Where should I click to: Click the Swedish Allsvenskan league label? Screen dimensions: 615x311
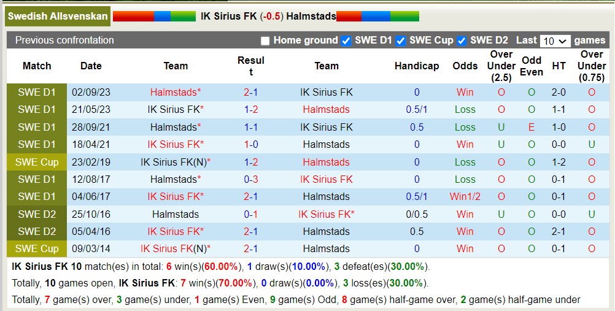point(58,17)
